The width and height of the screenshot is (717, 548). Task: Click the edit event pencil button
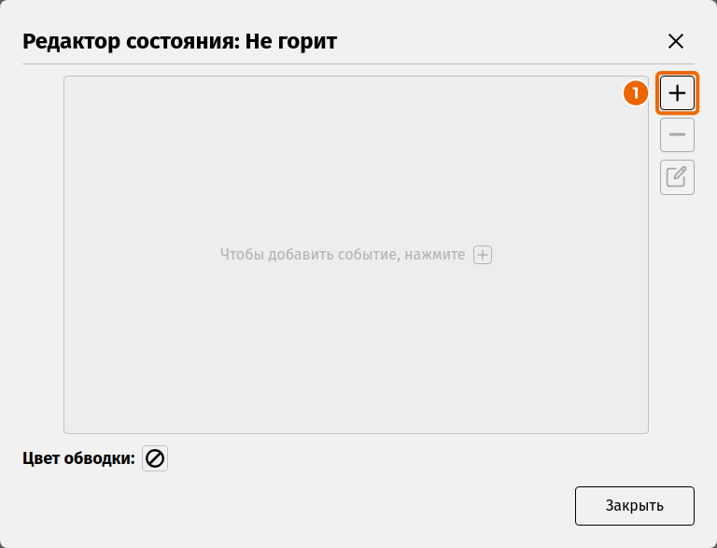tap(677, 177)
